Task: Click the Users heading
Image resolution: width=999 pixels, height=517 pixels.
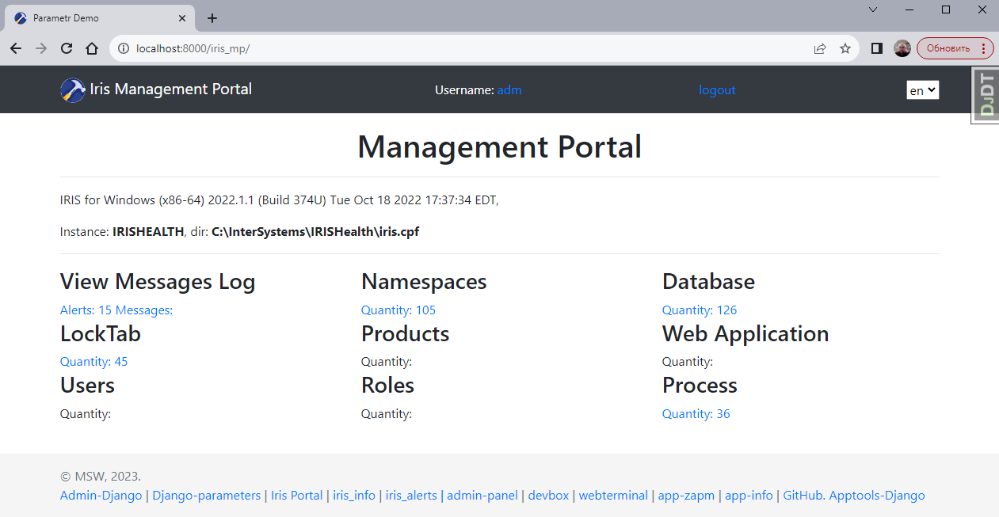Action: (87, 386)
